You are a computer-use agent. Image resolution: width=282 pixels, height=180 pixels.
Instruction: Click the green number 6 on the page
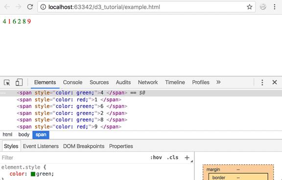[x=14, y=22]
